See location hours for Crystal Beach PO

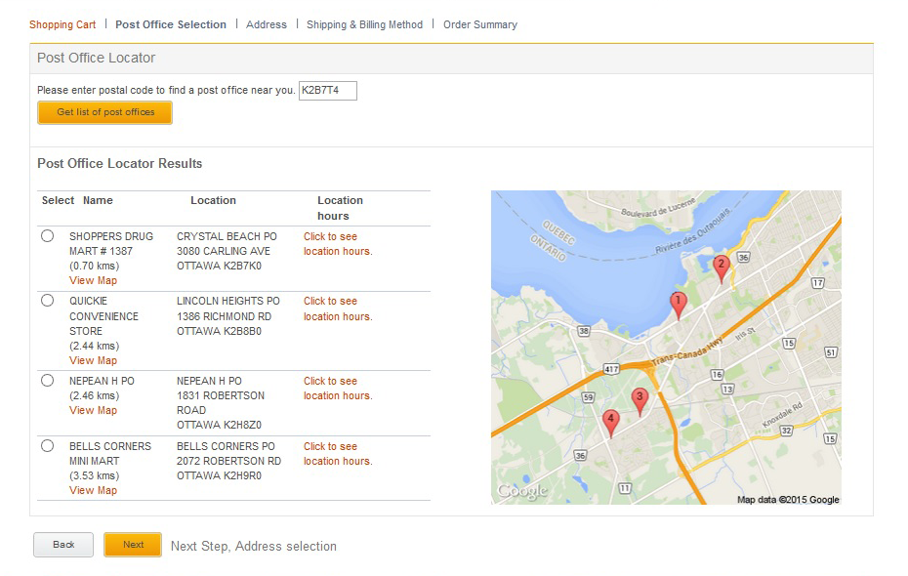pos(338,244)
